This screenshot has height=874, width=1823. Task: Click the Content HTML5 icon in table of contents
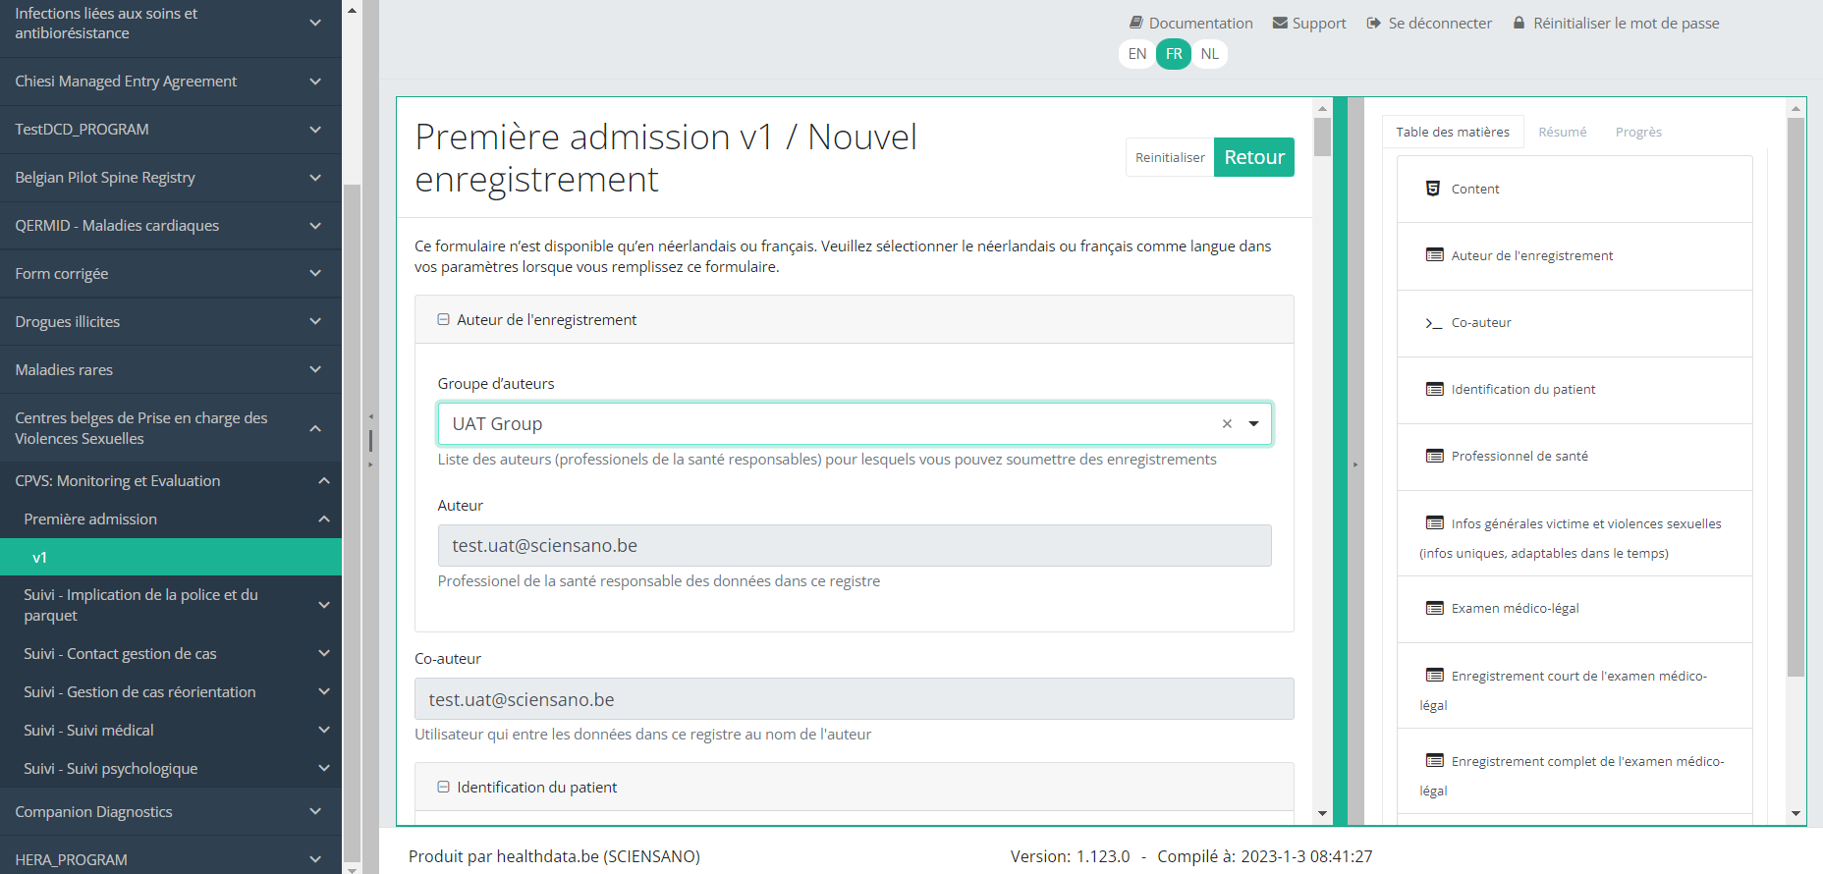tap(1433, 189)
